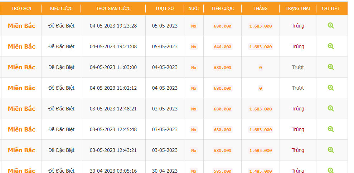
Task: Open Miền Bắc link in the 11:03:00 row
Action: pyautogui.click(x=22, y=67)
